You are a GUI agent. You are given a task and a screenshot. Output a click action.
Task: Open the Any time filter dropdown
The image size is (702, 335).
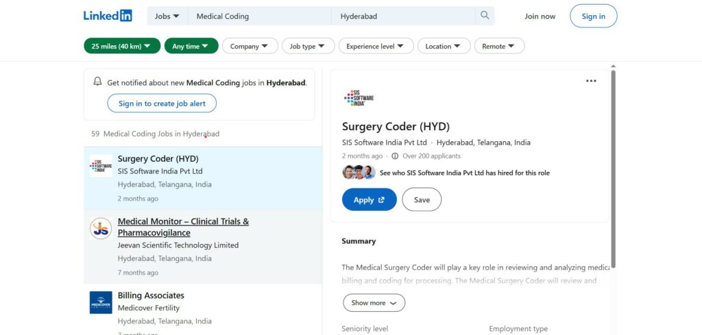point(191,46)
